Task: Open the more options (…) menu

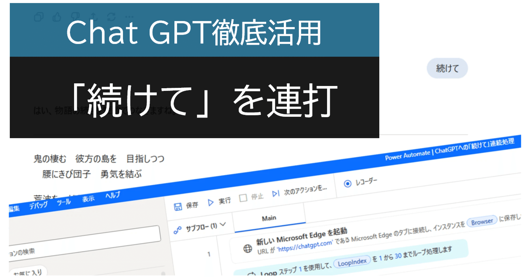Action: 129,17
